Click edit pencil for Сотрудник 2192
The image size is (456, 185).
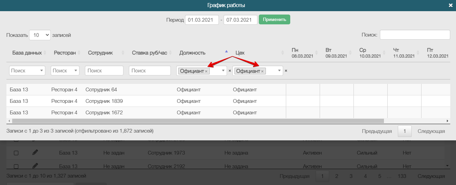(35, 166)
